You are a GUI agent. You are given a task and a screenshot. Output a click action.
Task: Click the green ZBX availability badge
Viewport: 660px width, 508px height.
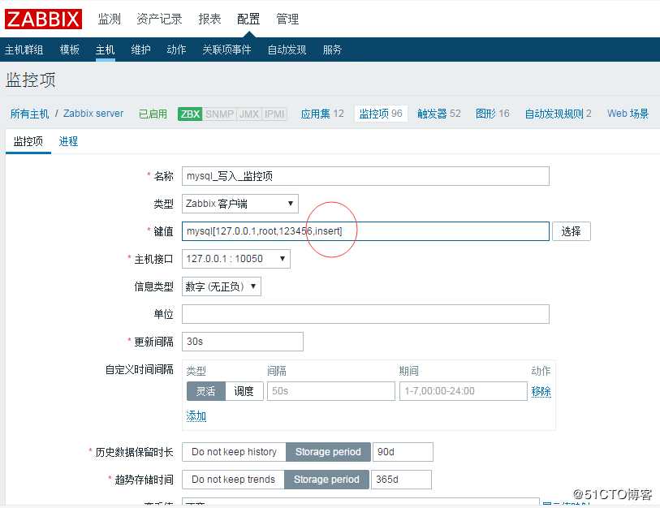point(190,114)
